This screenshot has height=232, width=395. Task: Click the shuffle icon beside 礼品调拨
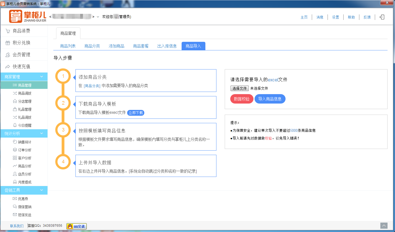(15, 117)
